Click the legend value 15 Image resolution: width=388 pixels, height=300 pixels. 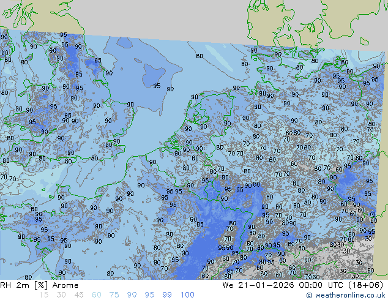(x=43, y=295)
